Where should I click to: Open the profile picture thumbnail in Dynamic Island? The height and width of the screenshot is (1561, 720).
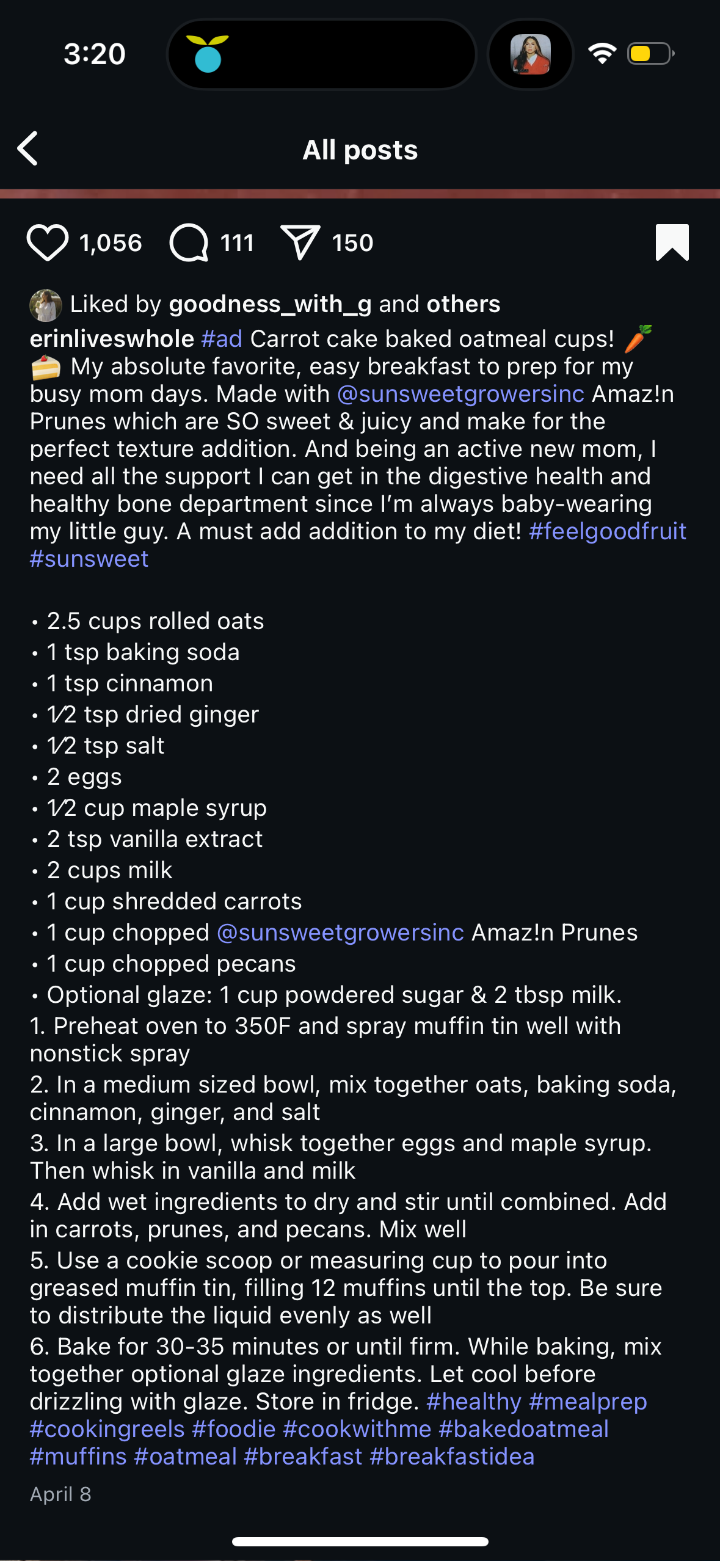coord(530,54)
